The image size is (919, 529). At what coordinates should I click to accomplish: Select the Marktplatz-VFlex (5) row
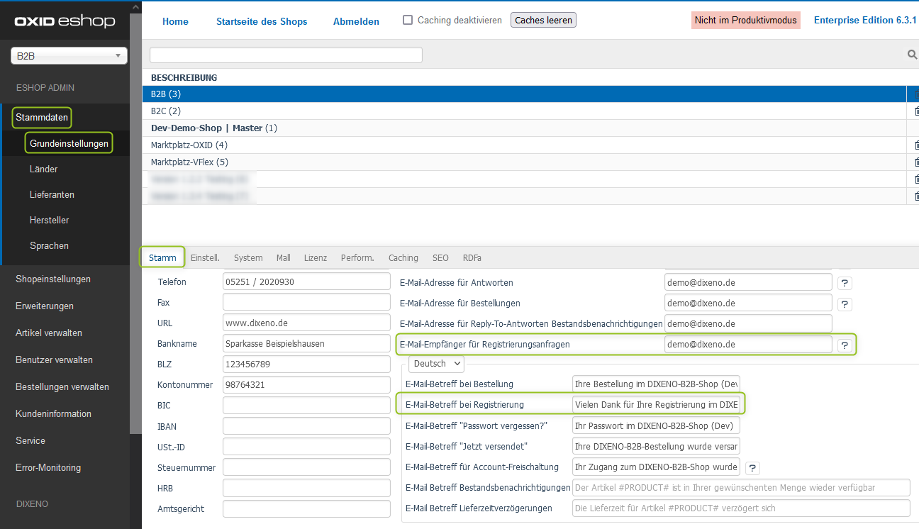525,162
